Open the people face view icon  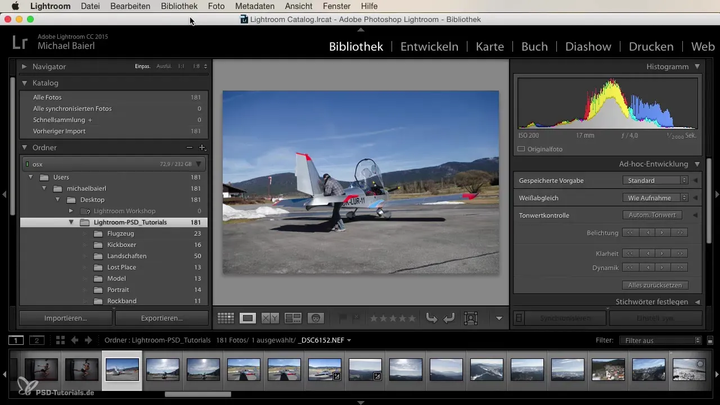317,318
